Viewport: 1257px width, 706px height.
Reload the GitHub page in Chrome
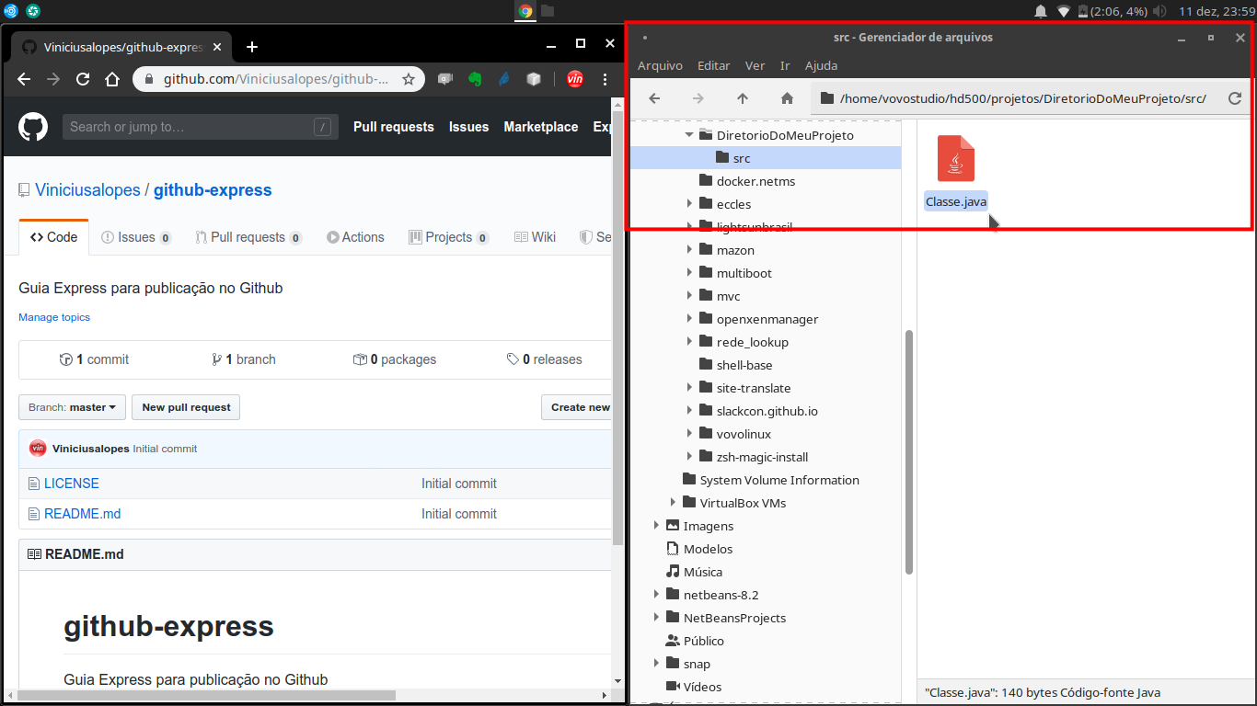click(83, 79)
